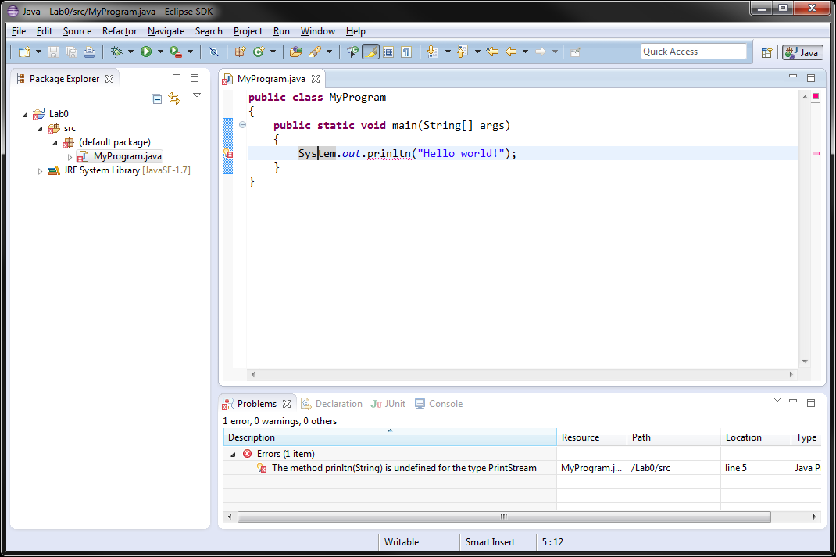836x557 pixels.
Task: Navigate back using the back arrow
Action: (509, 52)
